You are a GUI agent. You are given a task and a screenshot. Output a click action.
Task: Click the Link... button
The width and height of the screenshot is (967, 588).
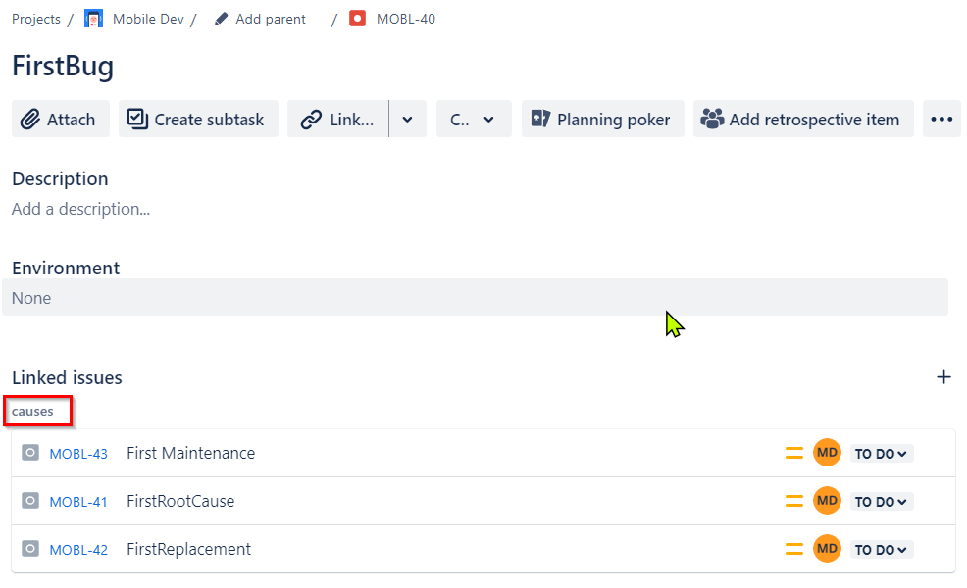[338, 119]
